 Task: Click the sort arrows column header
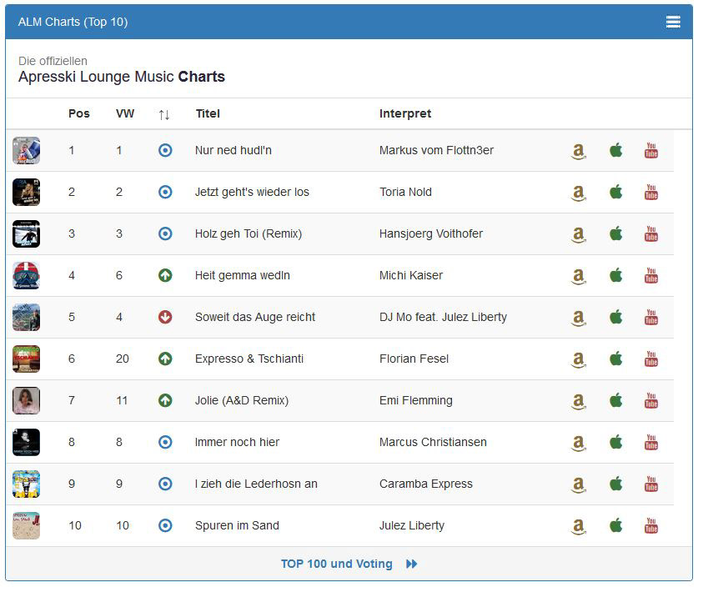pyautogui.click(x=164, y=114)
